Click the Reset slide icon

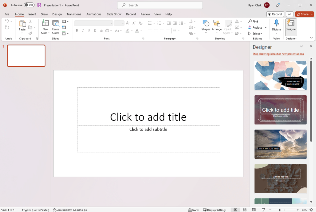[64, 27]
